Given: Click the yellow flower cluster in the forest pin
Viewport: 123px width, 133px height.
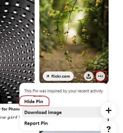Looking at the screenshot, I should (67, 7).
